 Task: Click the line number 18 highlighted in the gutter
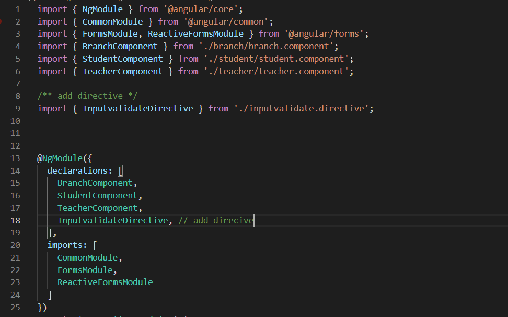click(x=15, y=220)
